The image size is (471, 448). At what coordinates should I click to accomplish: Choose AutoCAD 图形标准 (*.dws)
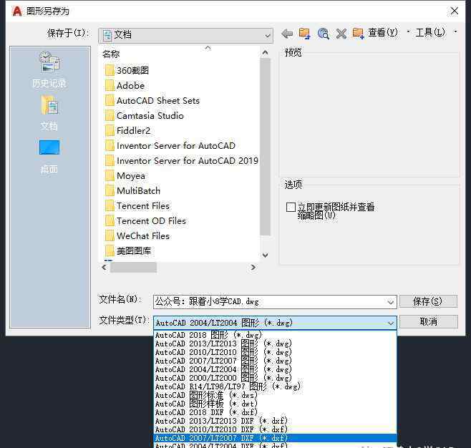point(275,395)
